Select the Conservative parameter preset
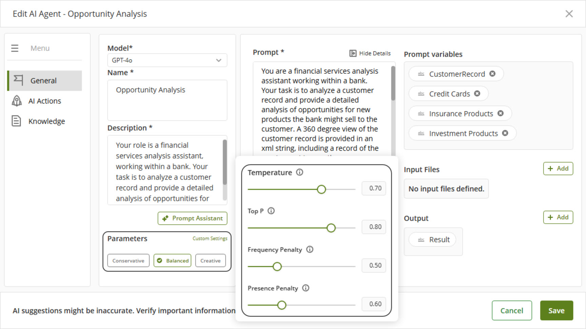 click(128, 261)
